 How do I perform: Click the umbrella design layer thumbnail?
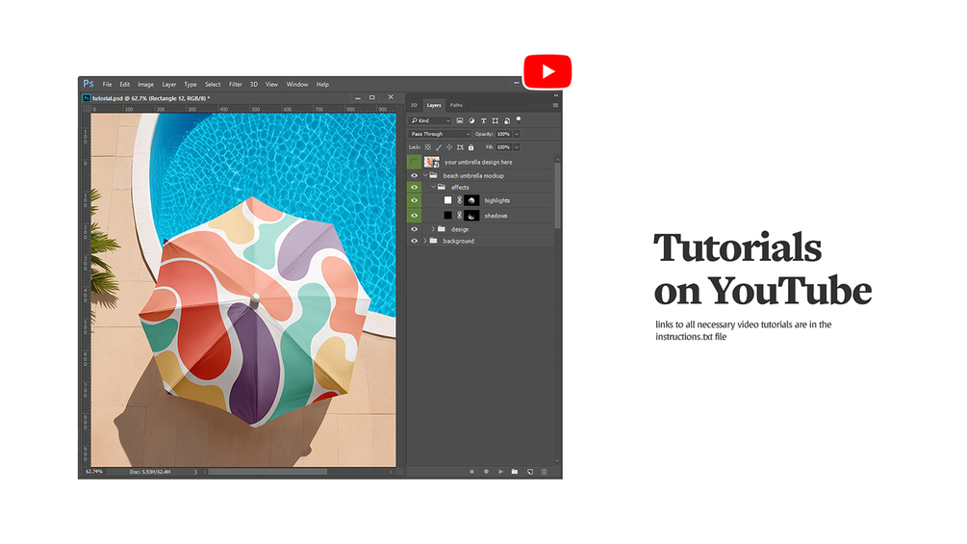click(432, 162)
